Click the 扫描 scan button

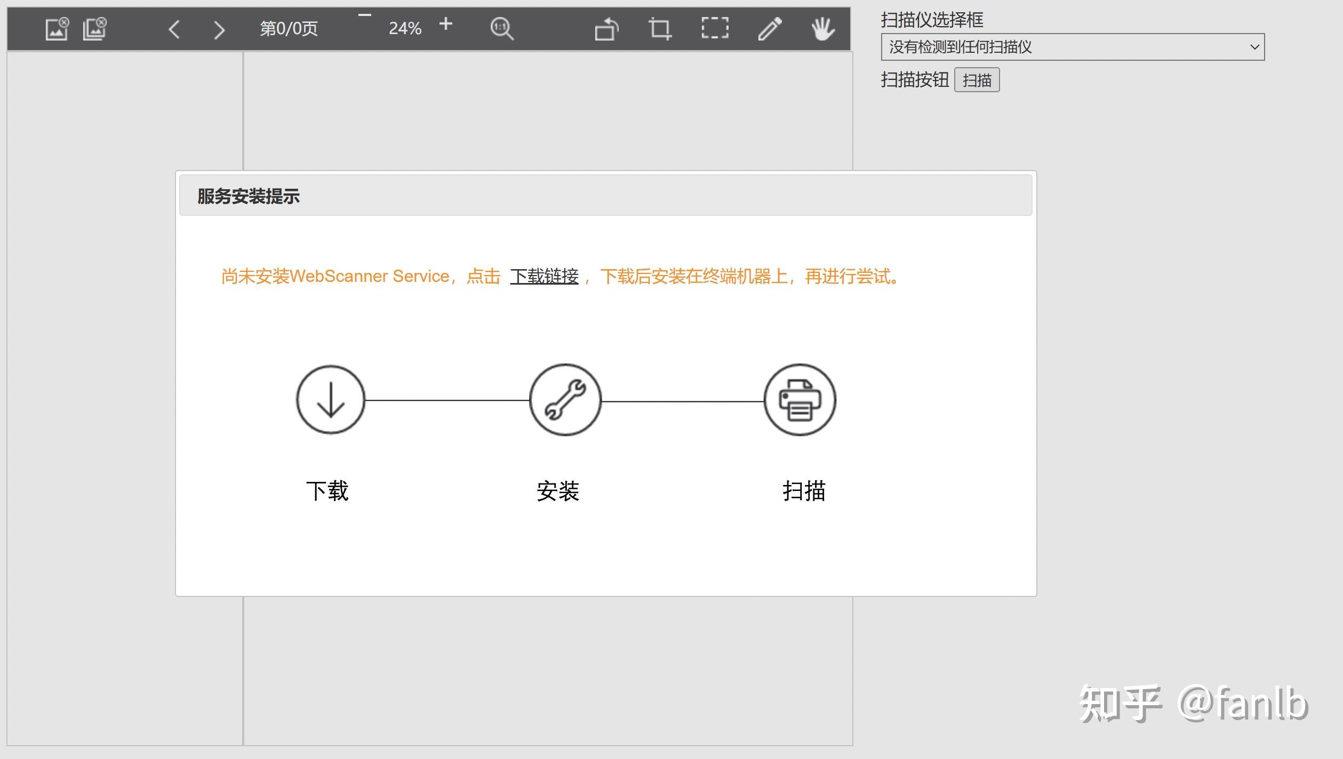978,80
